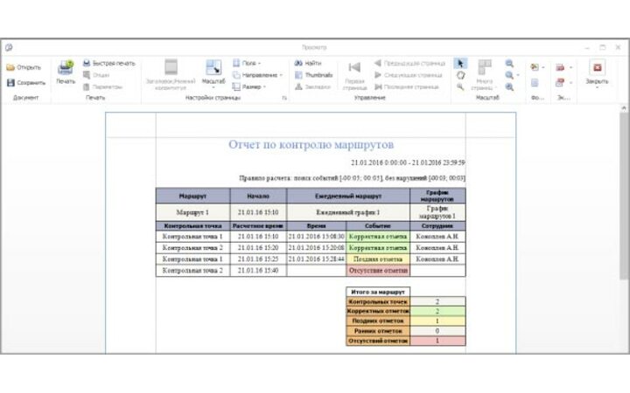Image resolution: width=630 pixels, height=393 pixels.
Task: Expand the Поля (Margins) dropdown
Action: coord(249,63)
